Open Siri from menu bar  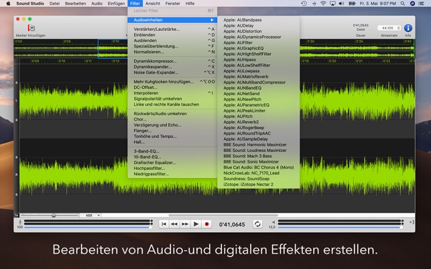(412, 3)
